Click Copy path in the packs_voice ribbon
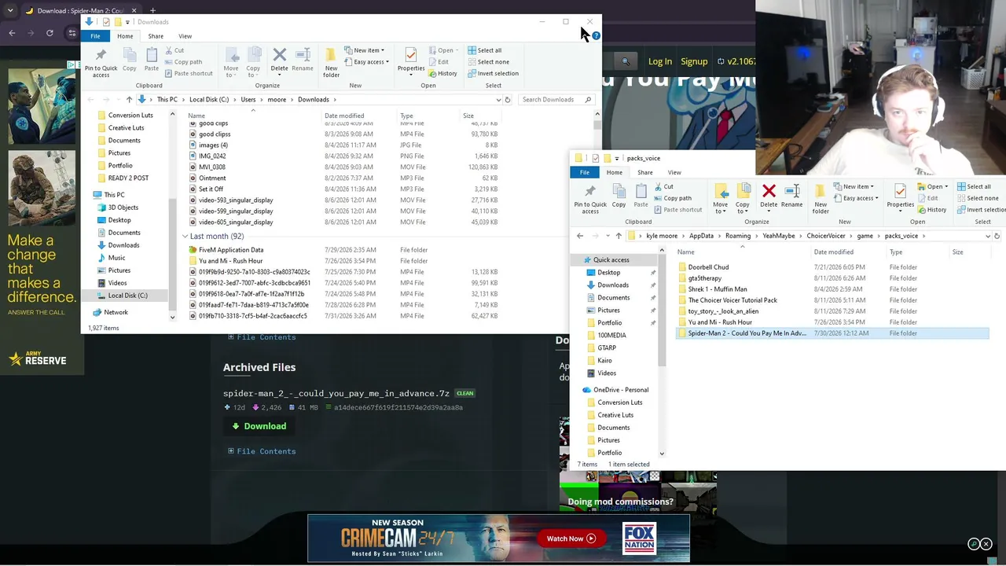The width and height of the screenshot is (1006, 566). (672, 198)
